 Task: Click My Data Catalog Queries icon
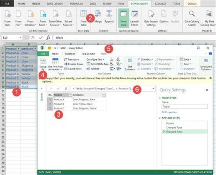click(x=208, y=18)
